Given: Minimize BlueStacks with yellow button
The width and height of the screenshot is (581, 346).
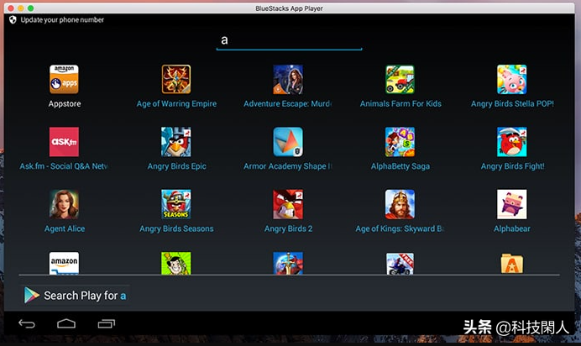Looking at the screenshot, I should pos(21,8).
